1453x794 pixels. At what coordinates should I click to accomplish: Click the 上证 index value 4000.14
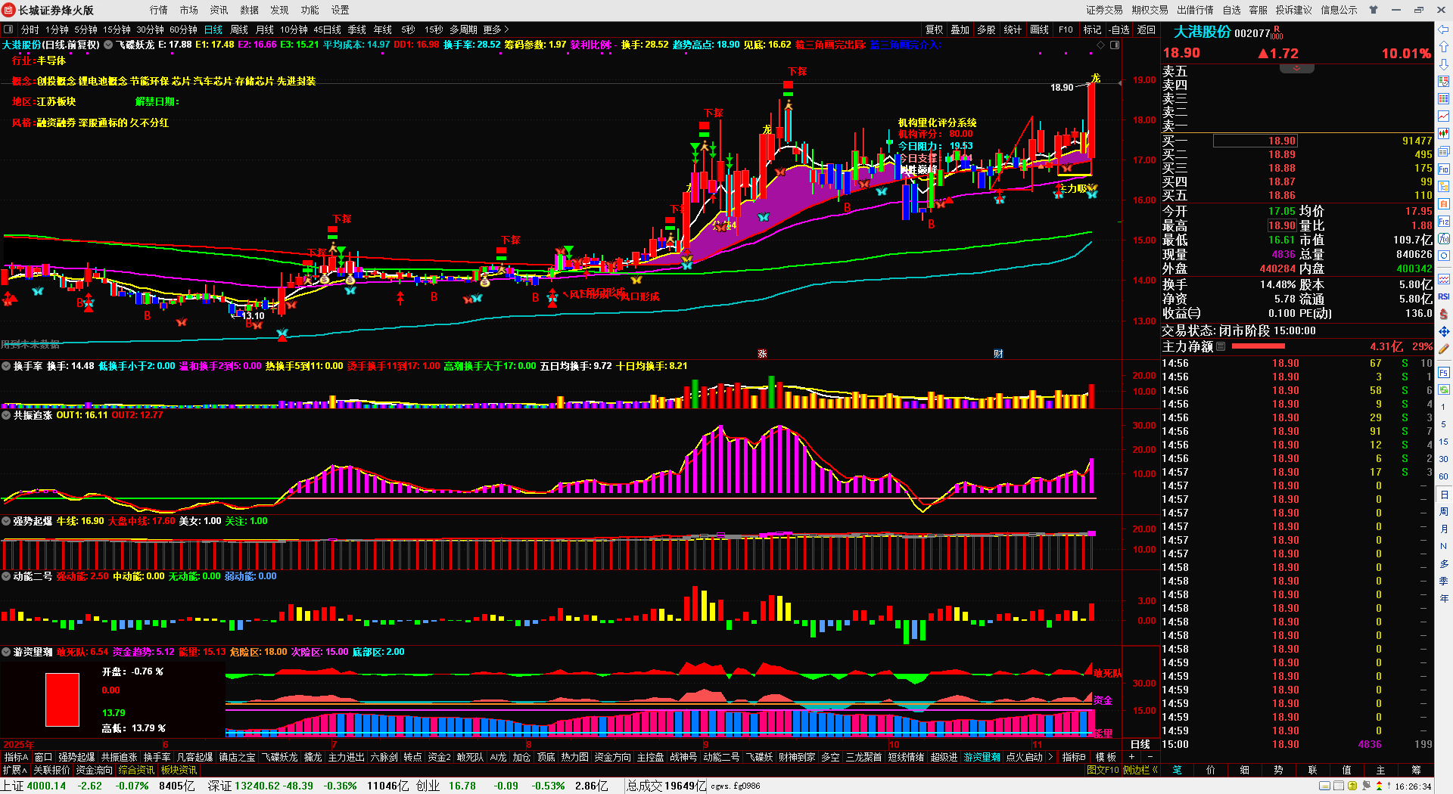pyautogui.click(x=46, y=786)
